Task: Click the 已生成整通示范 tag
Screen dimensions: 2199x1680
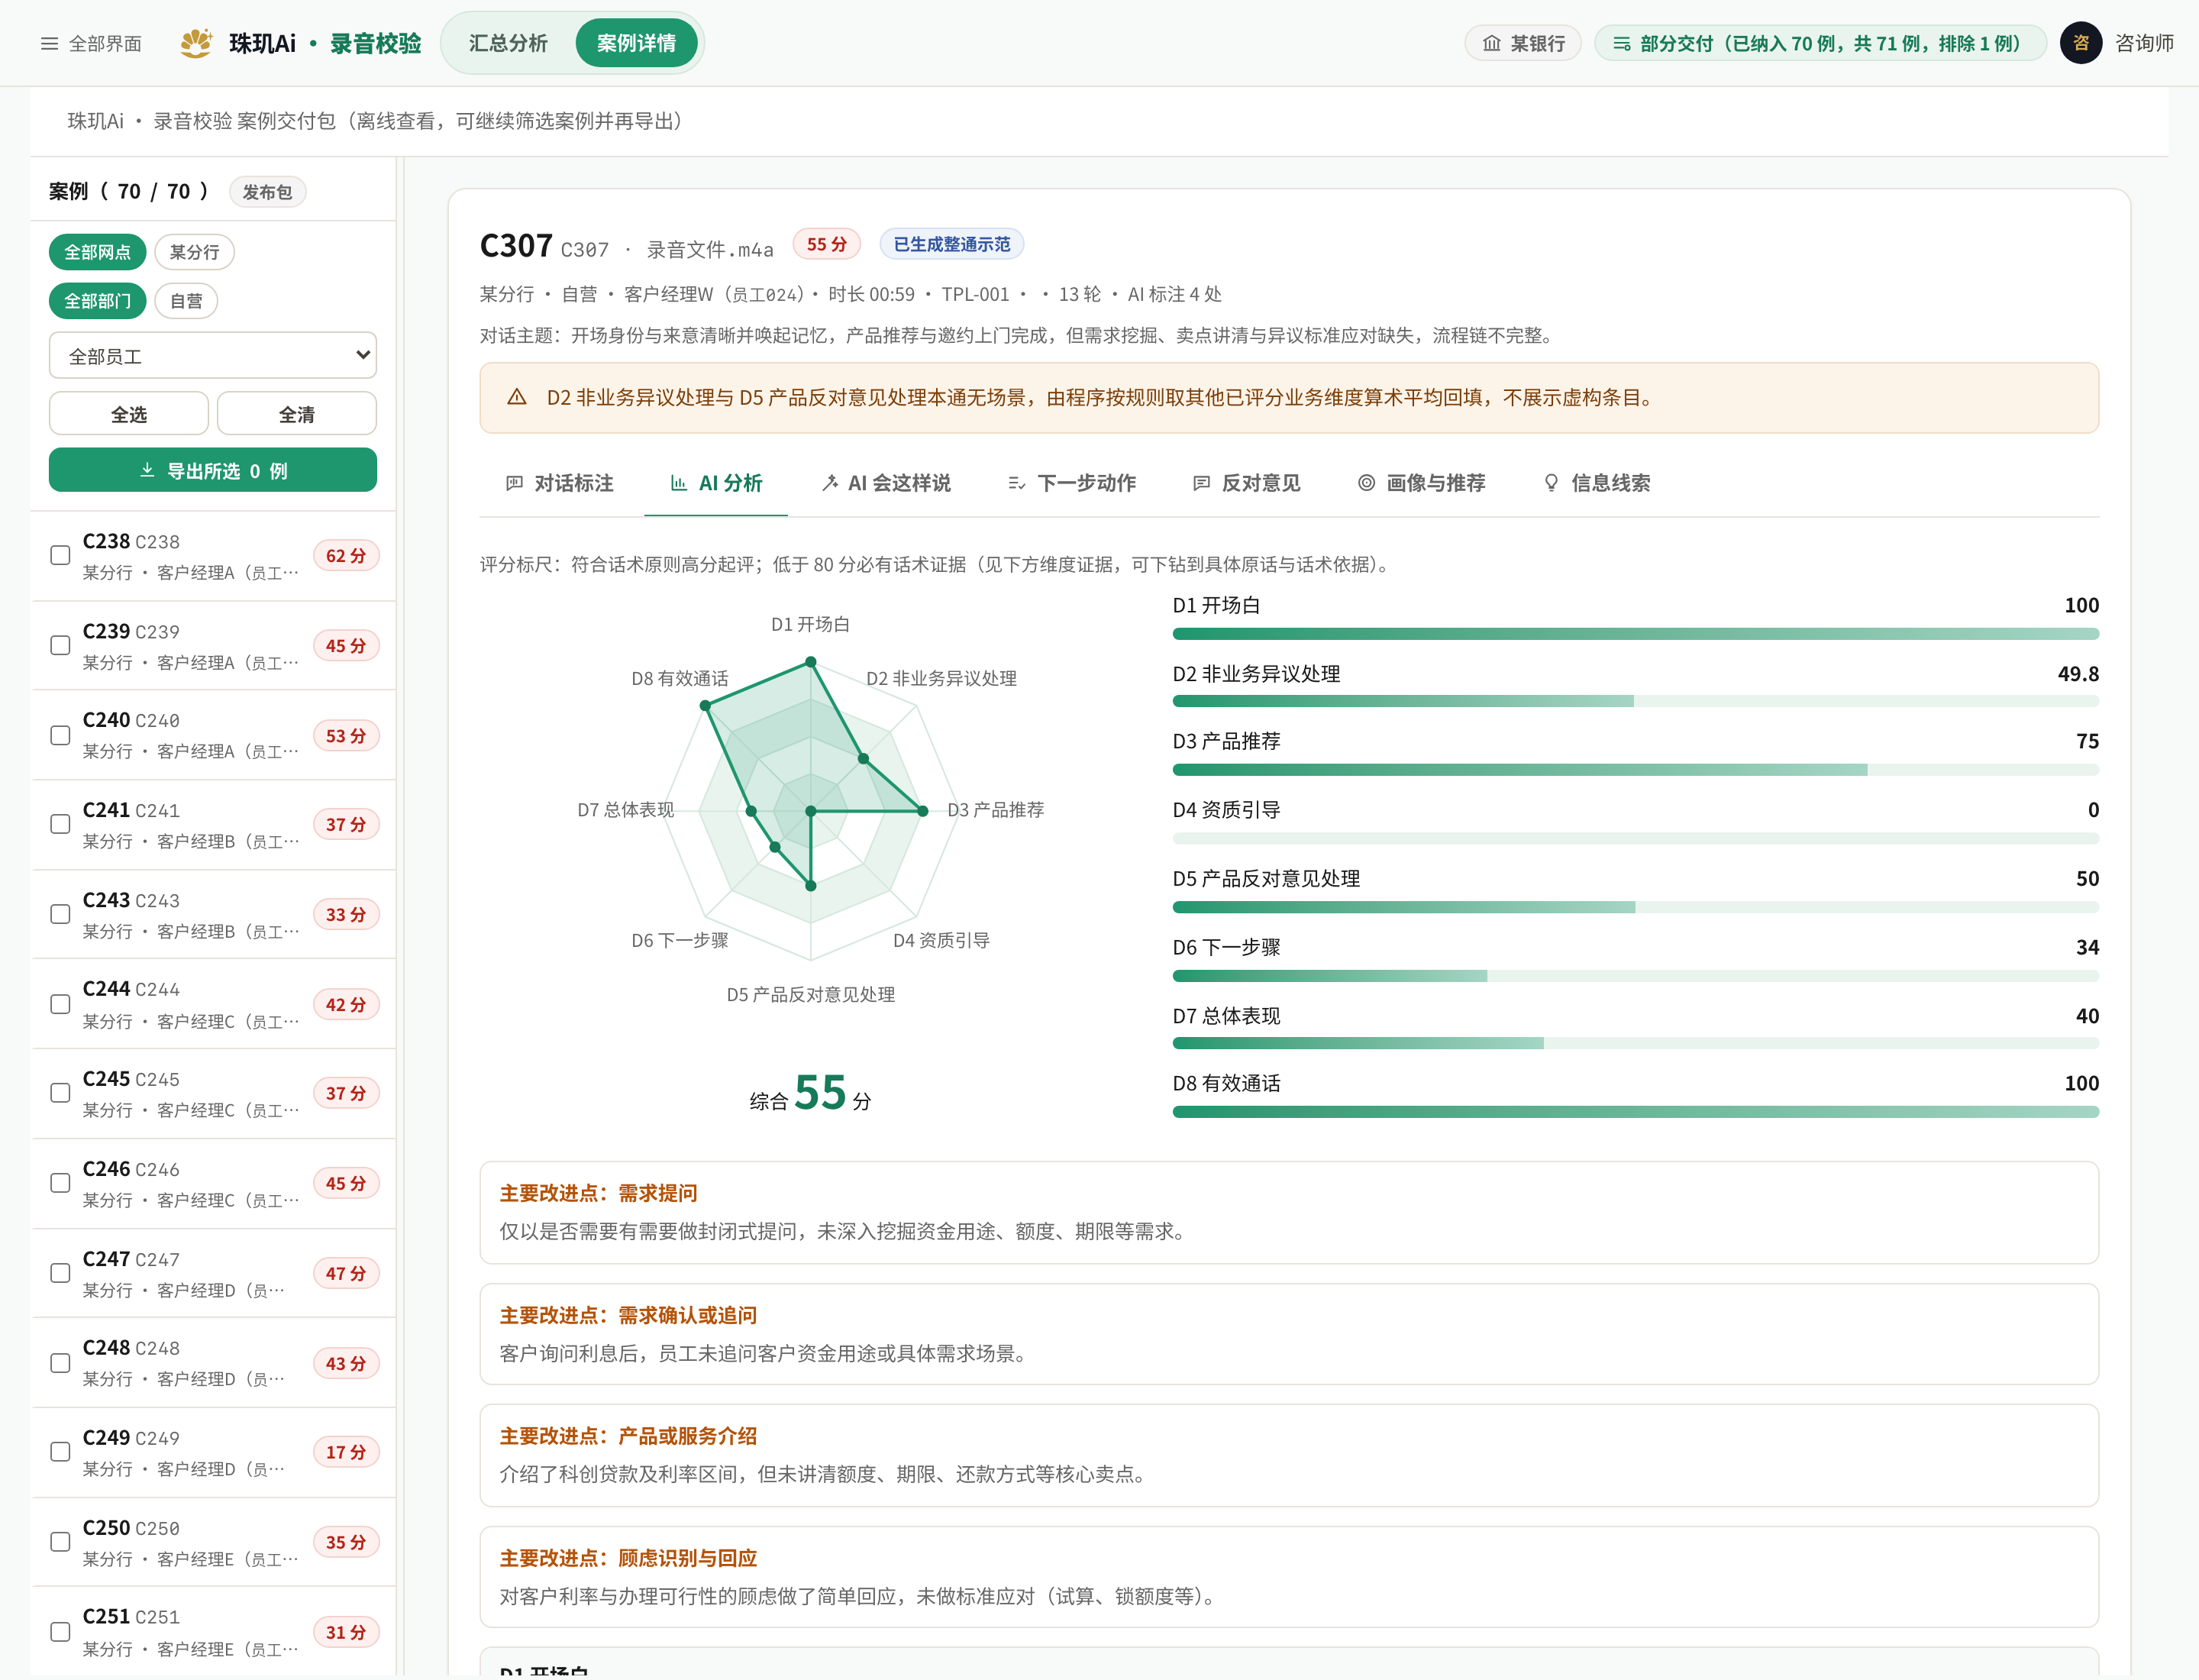Action: pyautogui.click(x=951, y=244)
